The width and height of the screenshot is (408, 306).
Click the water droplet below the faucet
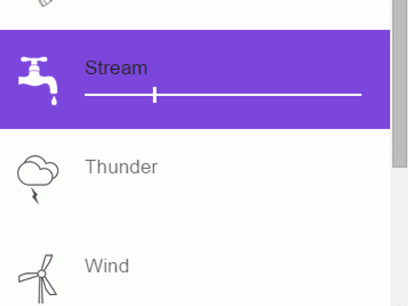pos(54,101)
